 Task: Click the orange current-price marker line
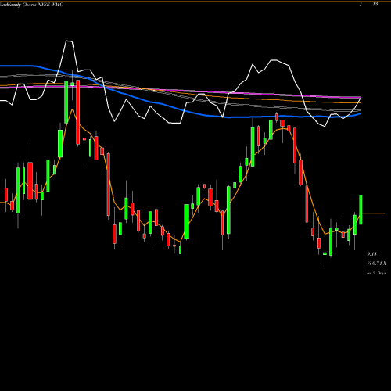(374, 213)
